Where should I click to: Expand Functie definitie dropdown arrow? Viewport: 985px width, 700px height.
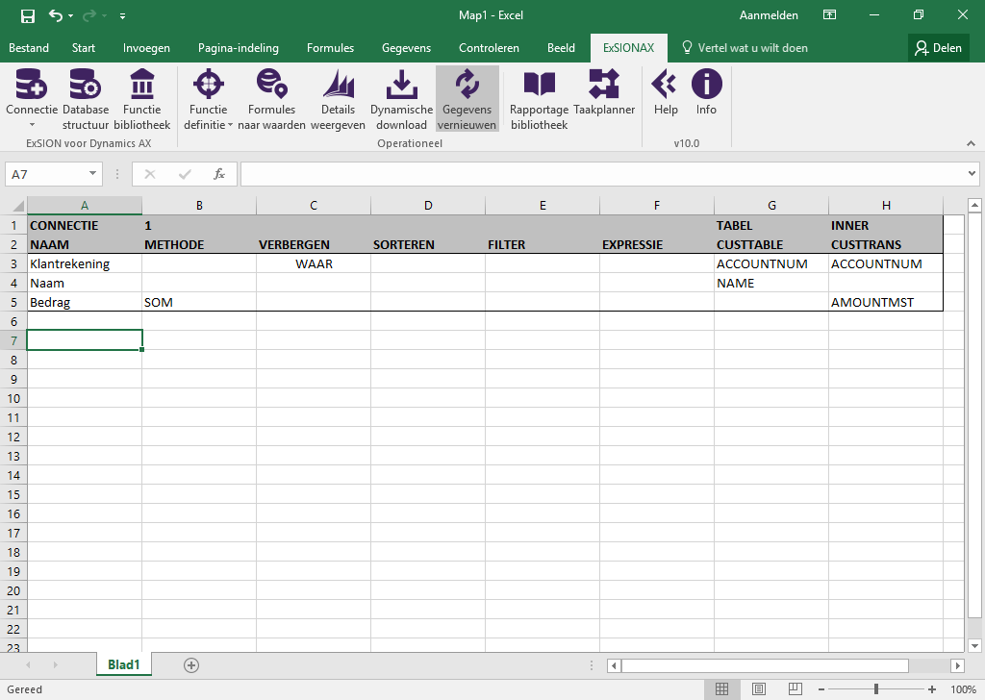(230, 125)
